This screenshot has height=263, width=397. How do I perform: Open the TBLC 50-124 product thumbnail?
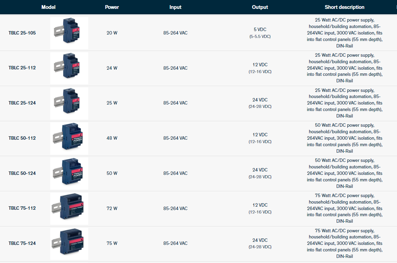coord(69,174)
